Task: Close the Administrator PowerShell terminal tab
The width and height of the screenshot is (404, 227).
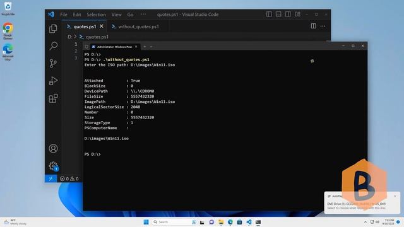Action: tap(136, 47)
